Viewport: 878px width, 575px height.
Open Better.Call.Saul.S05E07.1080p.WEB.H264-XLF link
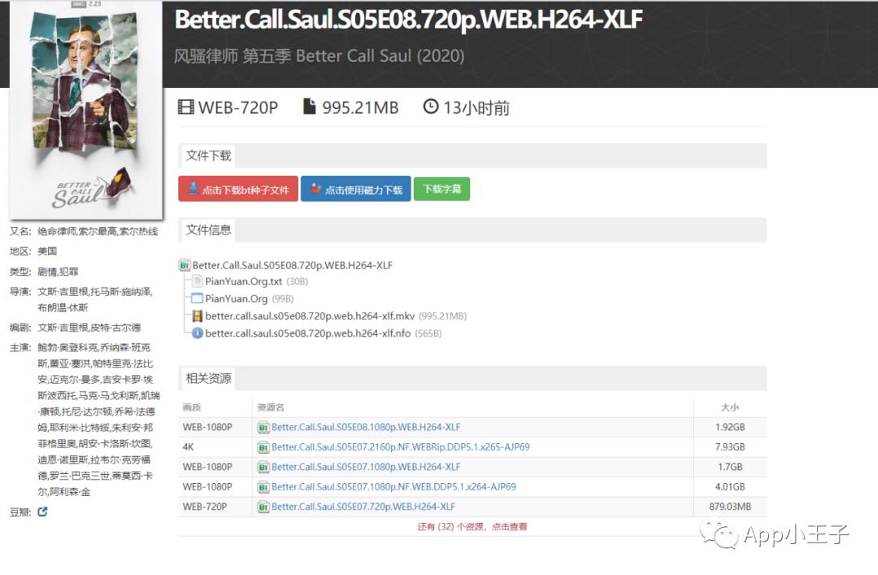click(366, 467)
